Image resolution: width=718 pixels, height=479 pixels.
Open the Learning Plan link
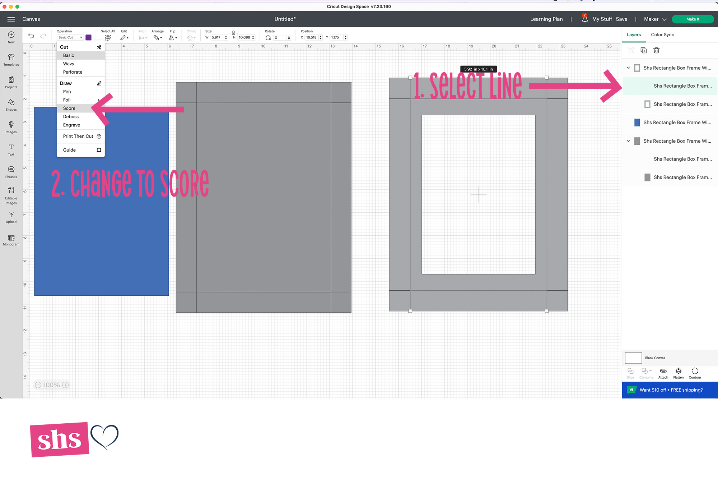(x=546, y=19)
